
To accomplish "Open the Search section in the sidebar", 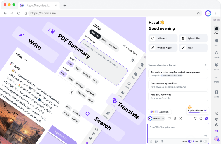I will (216, 55).
